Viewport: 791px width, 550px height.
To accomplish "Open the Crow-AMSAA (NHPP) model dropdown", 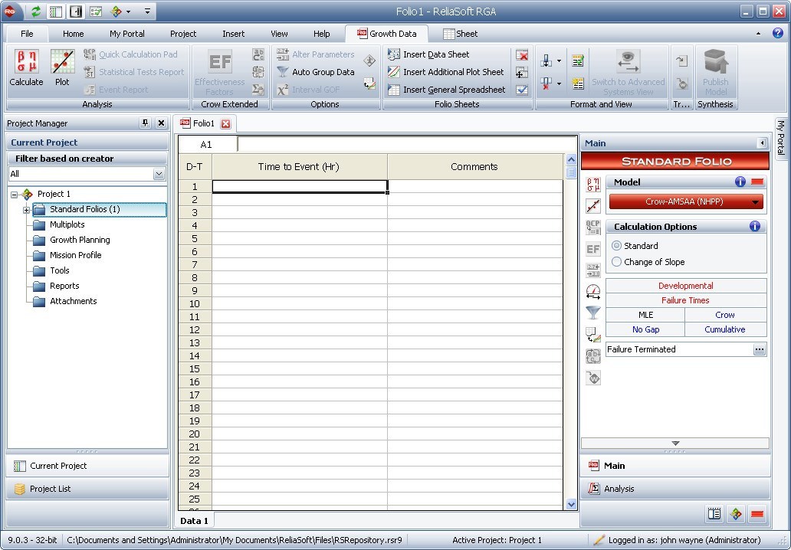I will click(x=686, y=201).
